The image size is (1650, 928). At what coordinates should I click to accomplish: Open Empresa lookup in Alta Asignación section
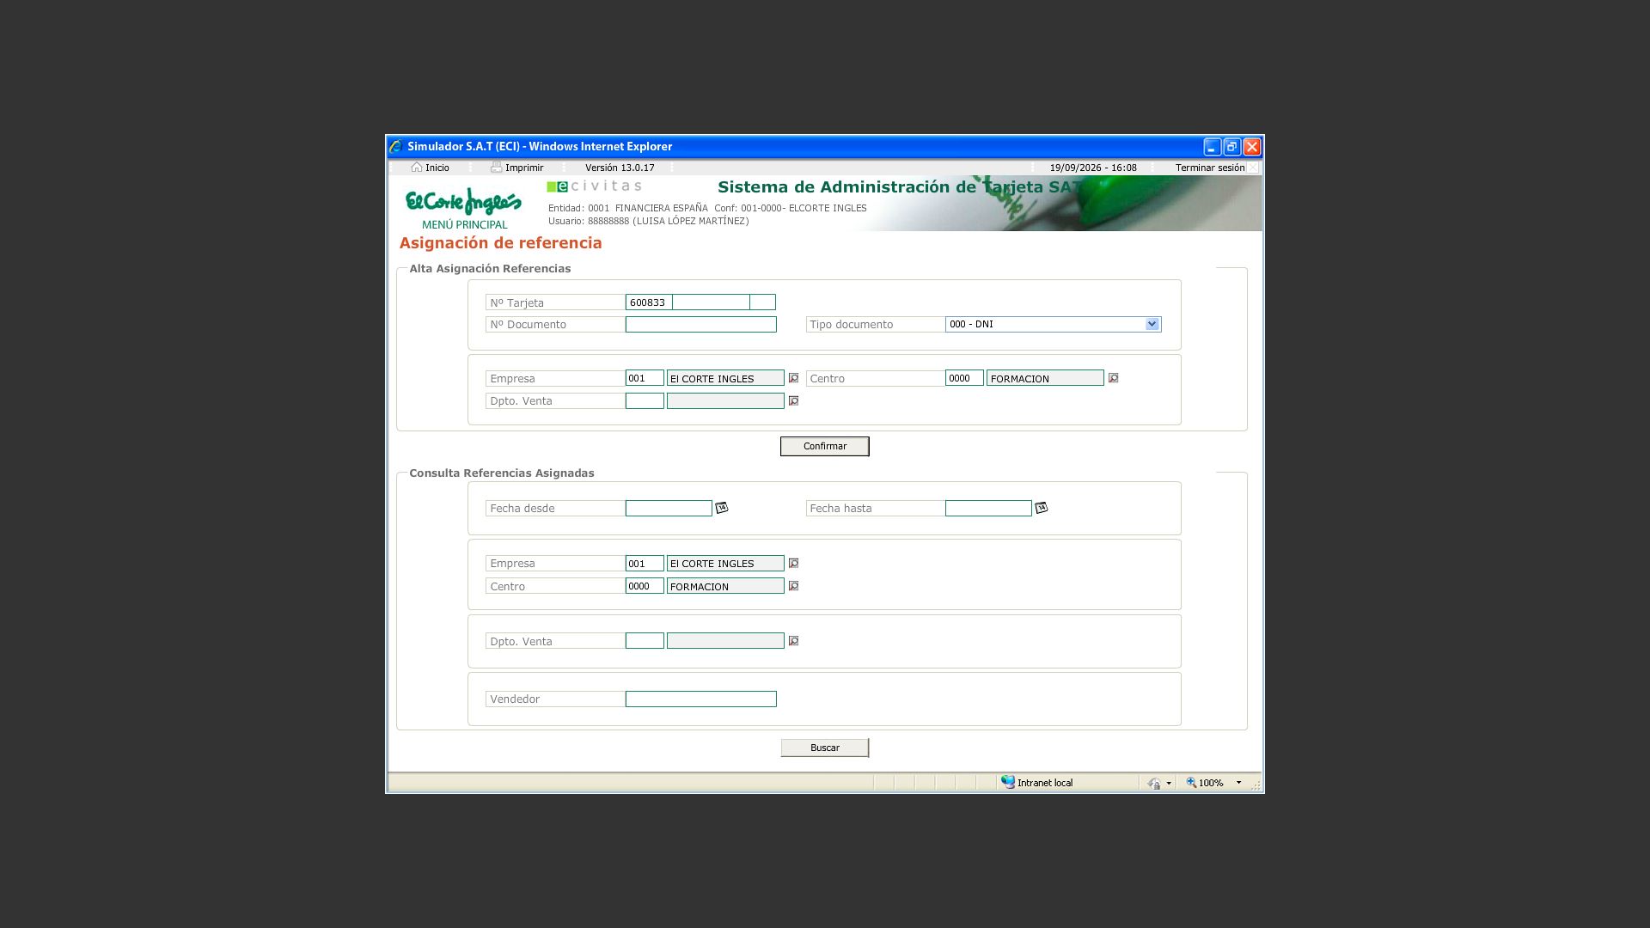793,378
